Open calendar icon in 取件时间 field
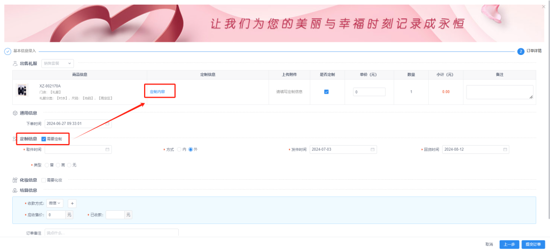Screen dimensions: 550x252 click(x=107, y=149)
